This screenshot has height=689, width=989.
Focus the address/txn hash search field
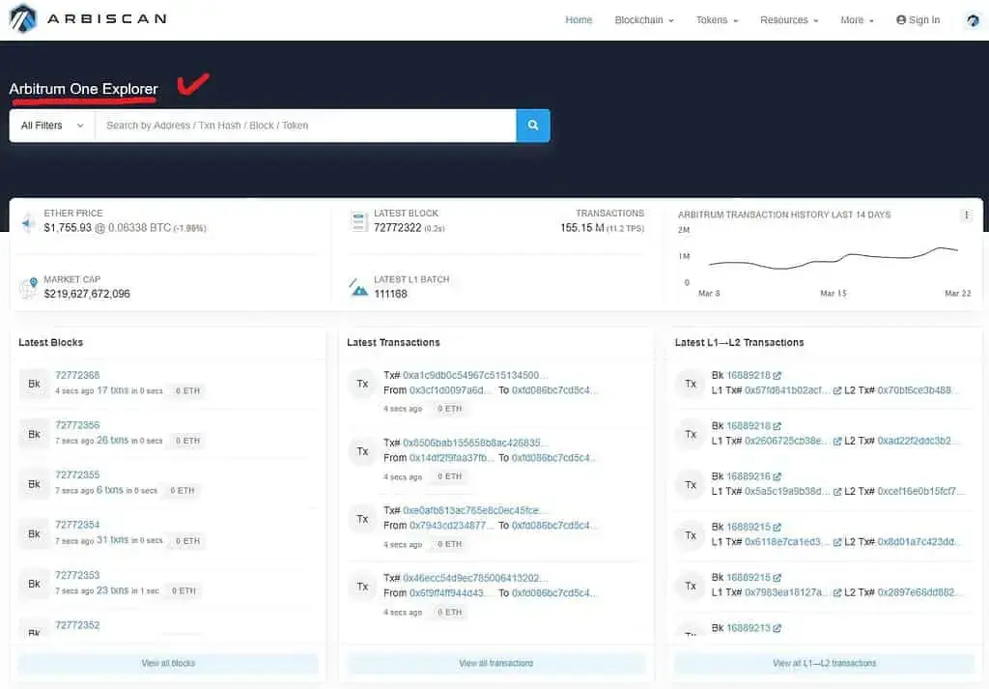pos(305,126)
